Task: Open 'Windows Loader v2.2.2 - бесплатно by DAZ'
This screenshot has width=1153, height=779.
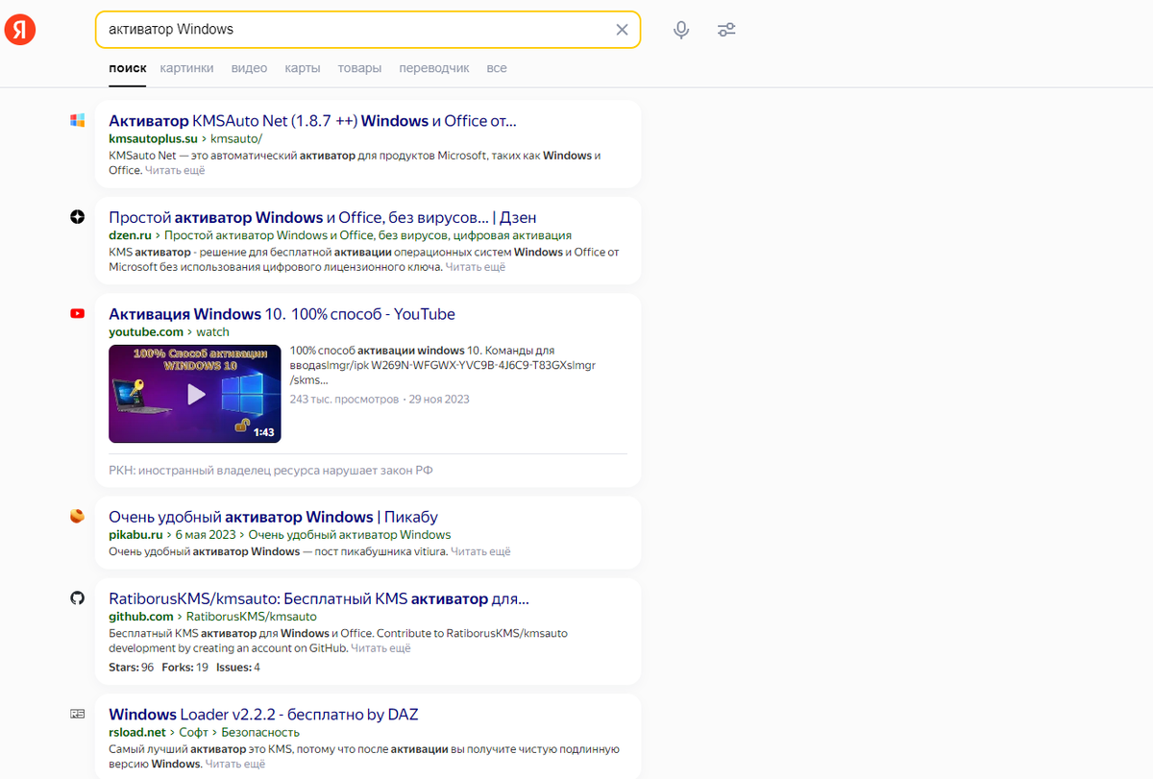Action: [263, 715]
